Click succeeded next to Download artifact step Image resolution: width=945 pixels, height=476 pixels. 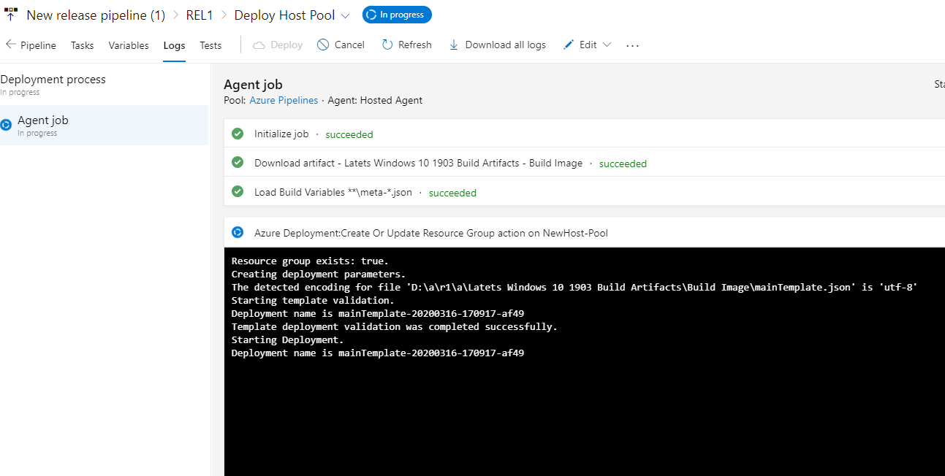(x=622, y=163)
